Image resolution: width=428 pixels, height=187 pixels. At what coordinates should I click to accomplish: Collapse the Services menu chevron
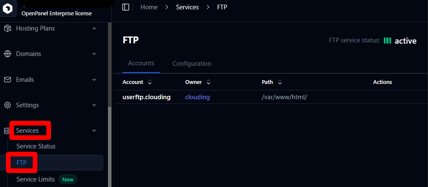point(94,131)
